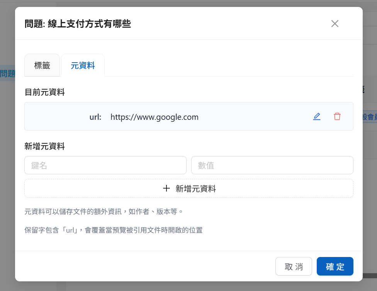Click the 保留字 note mentioning url
The image size is (377, 291).
(113, 230)
